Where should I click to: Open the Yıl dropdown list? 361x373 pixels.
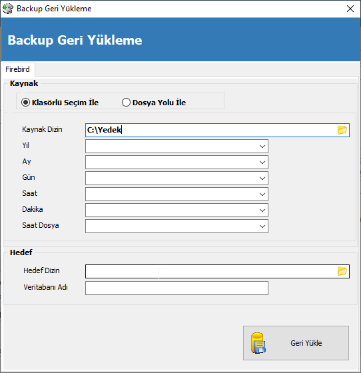pyautogui.click(x=262, y=147)
